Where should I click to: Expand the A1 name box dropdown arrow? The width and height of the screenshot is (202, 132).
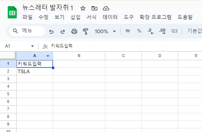click(32, 46)
